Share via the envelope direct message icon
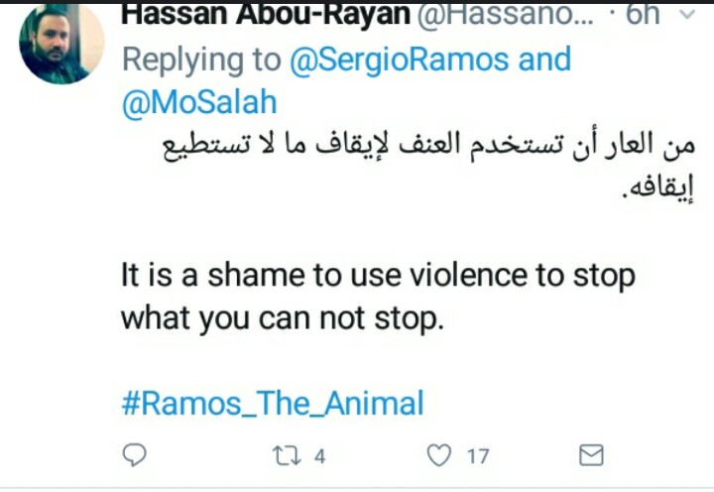Image resolution: width=714 pixels, height=492 pixels. coord(591,455)
